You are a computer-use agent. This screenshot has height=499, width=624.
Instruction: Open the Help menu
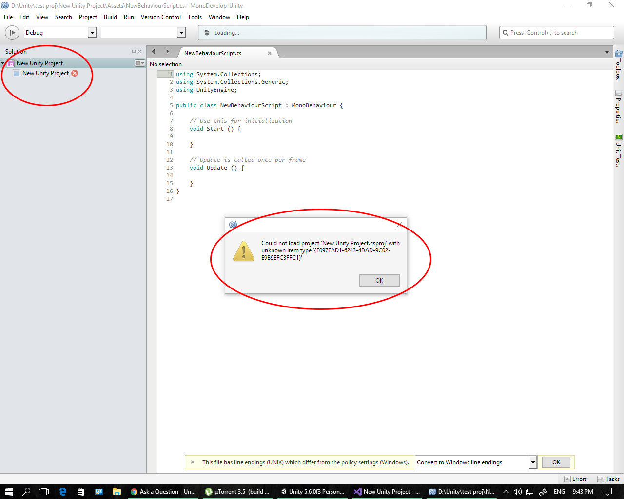click(x=243, y=17)
